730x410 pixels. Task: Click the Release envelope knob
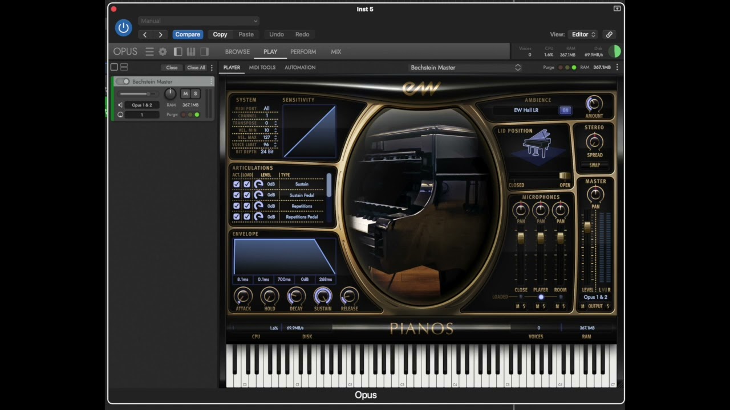(349, 296)
